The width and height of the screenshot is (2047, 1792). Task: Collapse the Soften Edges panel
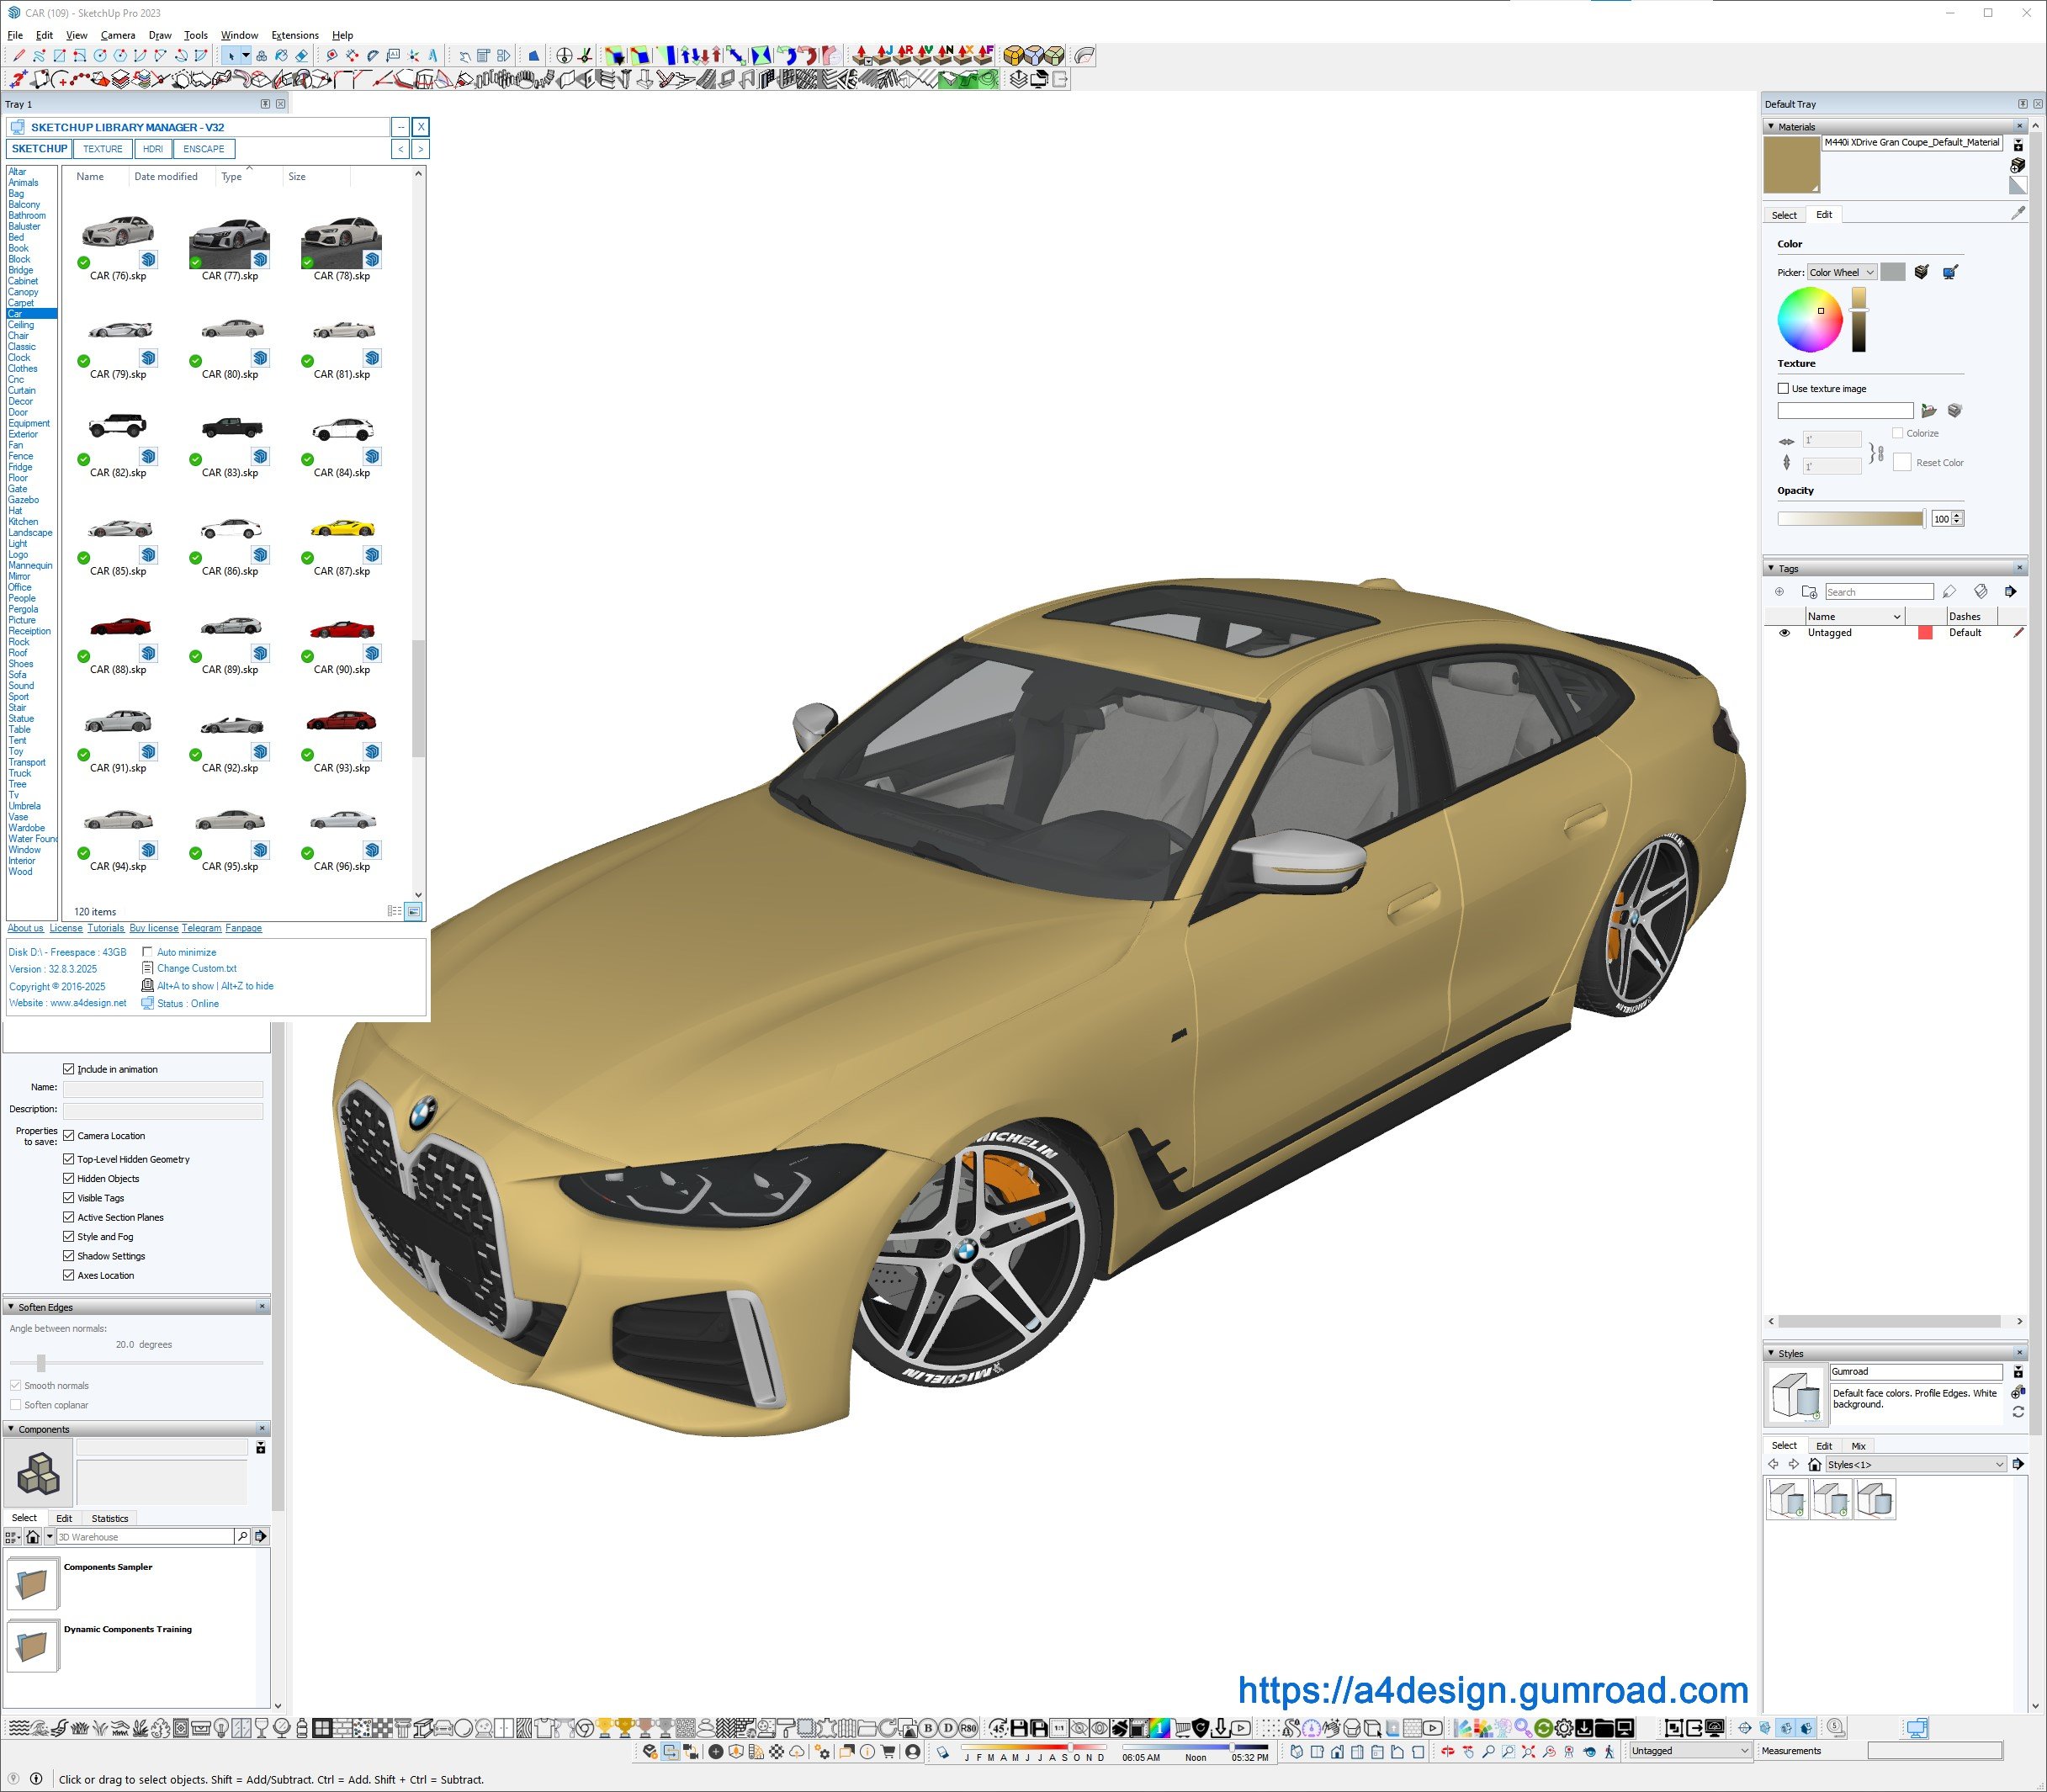[x=11, y=1307]
